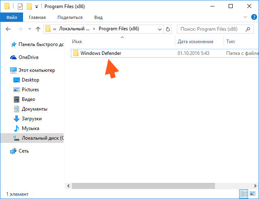Navigate back with the left arrow
Viewport: 259px width, 199px height.
[8, 29]
